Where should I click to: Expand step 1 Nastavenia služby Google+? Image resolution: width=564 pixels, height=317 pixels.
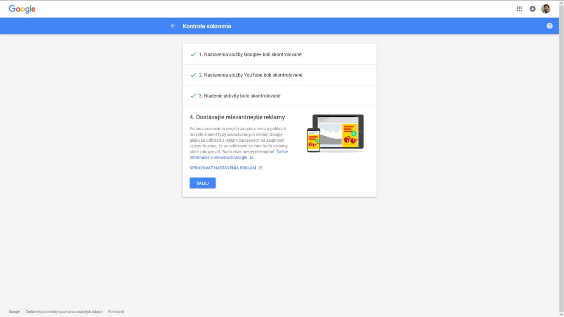(279, 54)
